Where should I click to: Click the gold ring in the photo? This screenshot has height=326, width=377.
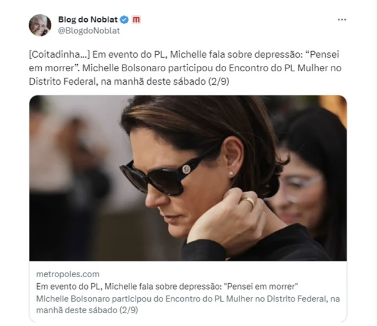point(247,202)
